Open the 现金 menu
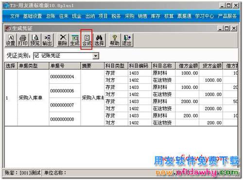243x180 pixels. [x=77, y=16]
